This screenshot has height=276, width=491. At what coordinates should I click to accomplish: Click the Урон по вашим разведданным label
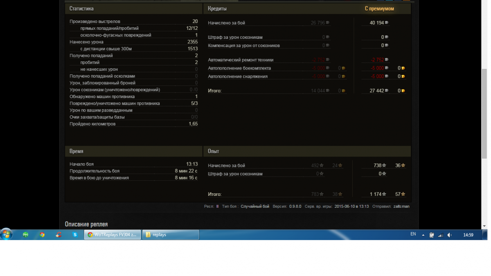pyautogui.click(x=101, y=110)
